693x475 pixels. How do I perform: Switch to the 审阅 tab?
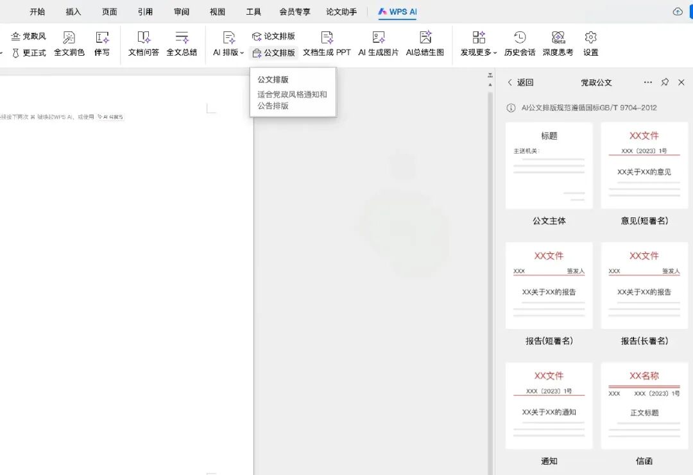pos(181,12)
